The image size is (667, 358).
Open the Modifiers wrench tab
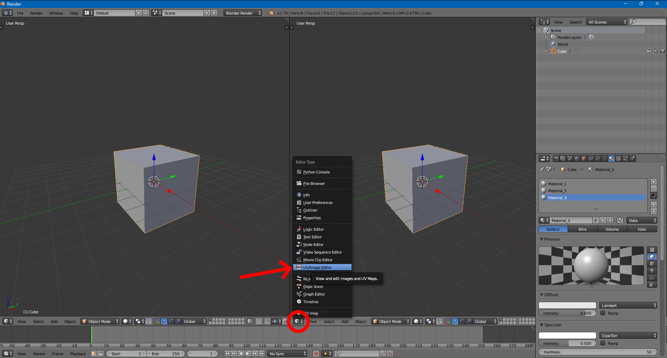pyautogui.click(x=598, y=159)
